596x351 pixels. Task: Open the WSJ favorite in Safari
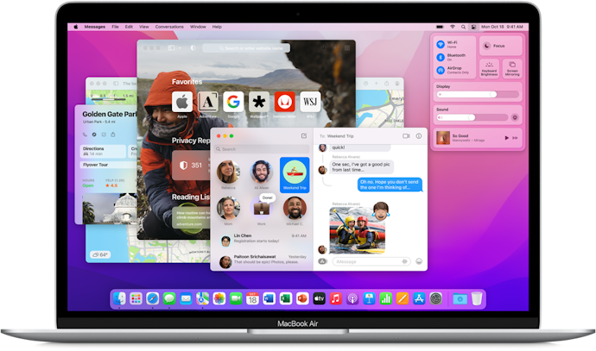pos(310,102)
